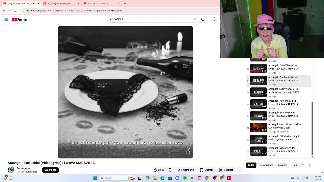
Task: Close the GANAS - YouTube tab
Action: coord(119,3)
